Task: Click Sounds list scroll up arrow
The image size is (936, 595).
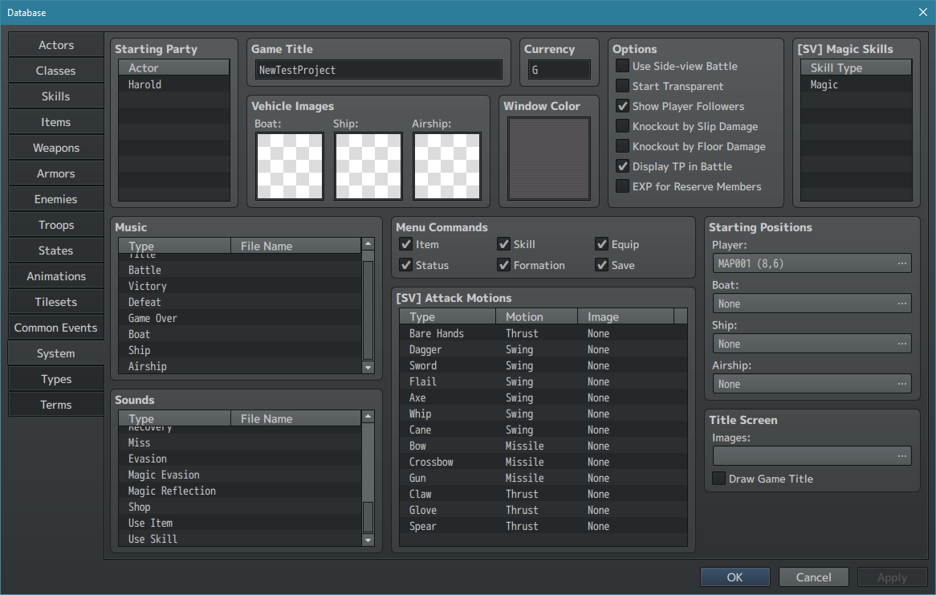Action: tap(368, 417)
